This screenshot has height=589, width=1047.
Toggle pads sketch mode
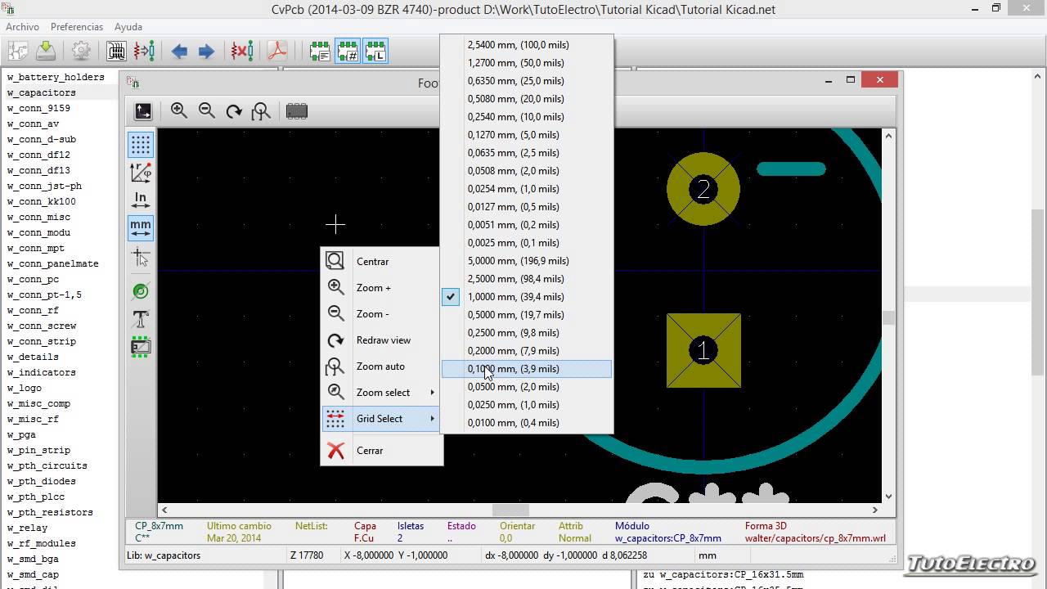click(141, 291)
